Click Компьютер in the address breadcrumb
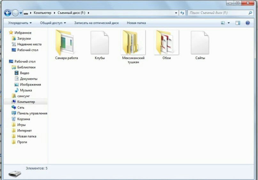The height and width of the screenshot is (180, 258). (43, 13)
